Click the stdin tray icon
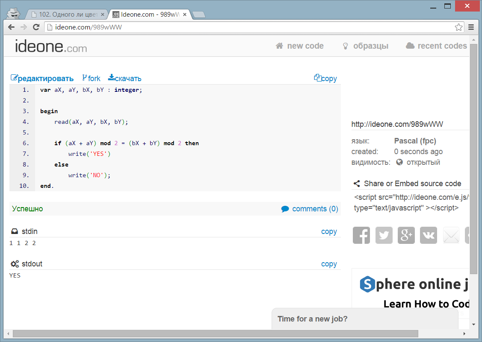The image size is (482, 342). [x=15, y=231]
